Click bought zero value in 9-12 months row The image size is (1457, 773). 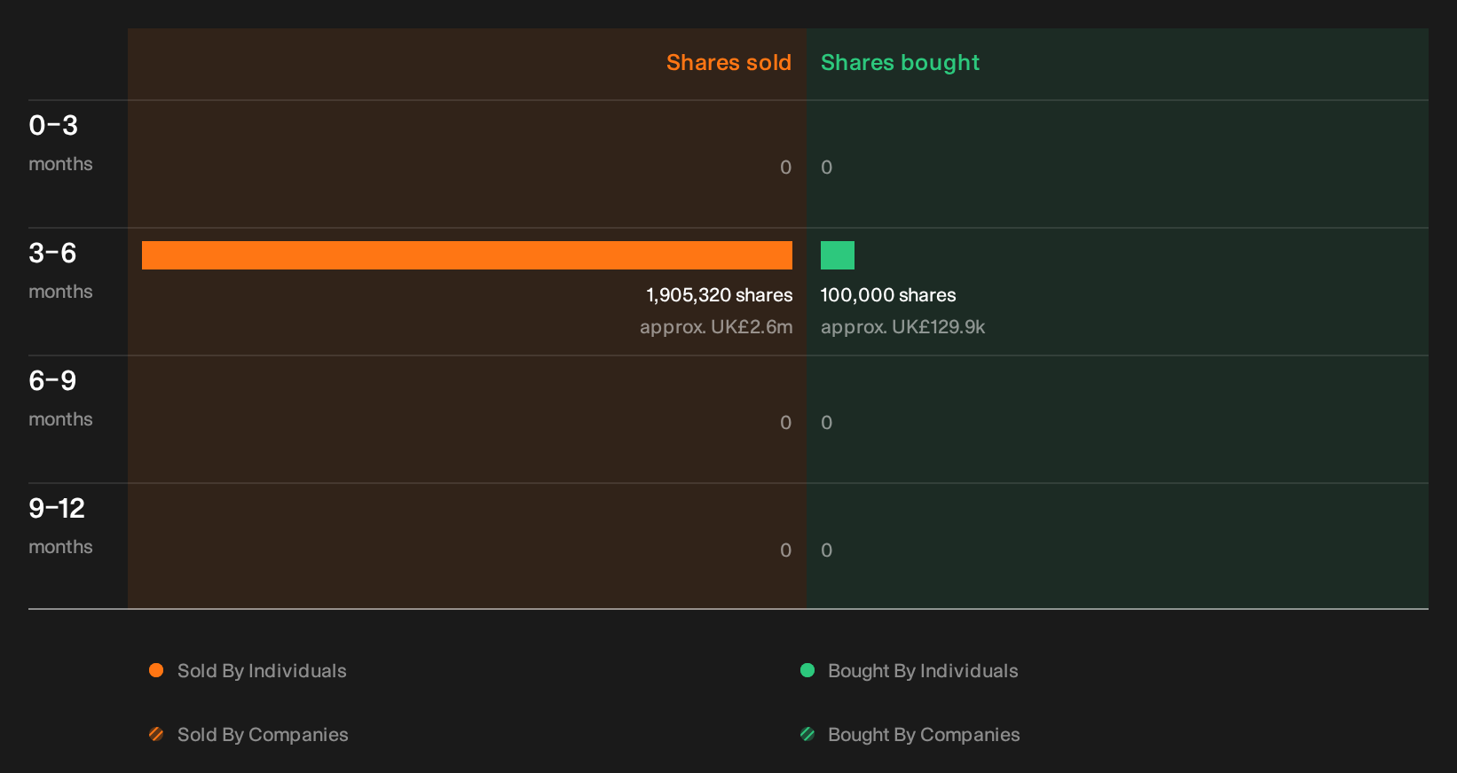(x=827, y=550)
